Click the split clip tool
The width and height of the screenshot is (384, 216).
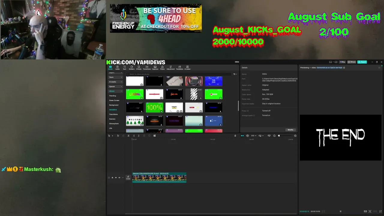pos(128,136)
